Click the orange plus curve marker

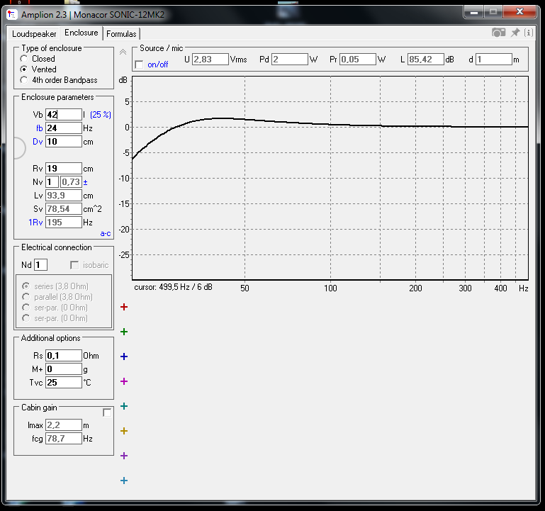coord(124,431)
